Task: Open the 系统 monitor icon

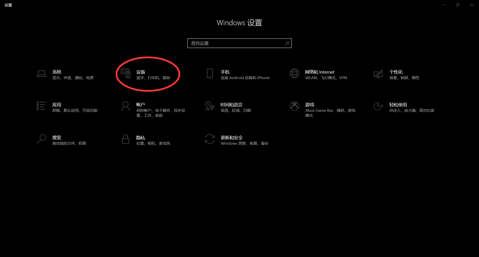Action: [x=41, y=73]
